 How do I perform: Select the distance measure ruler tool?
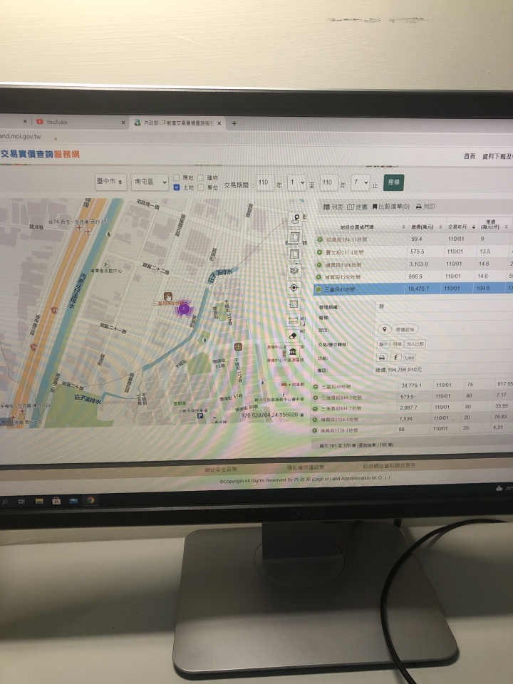click(x=293, y=320)
